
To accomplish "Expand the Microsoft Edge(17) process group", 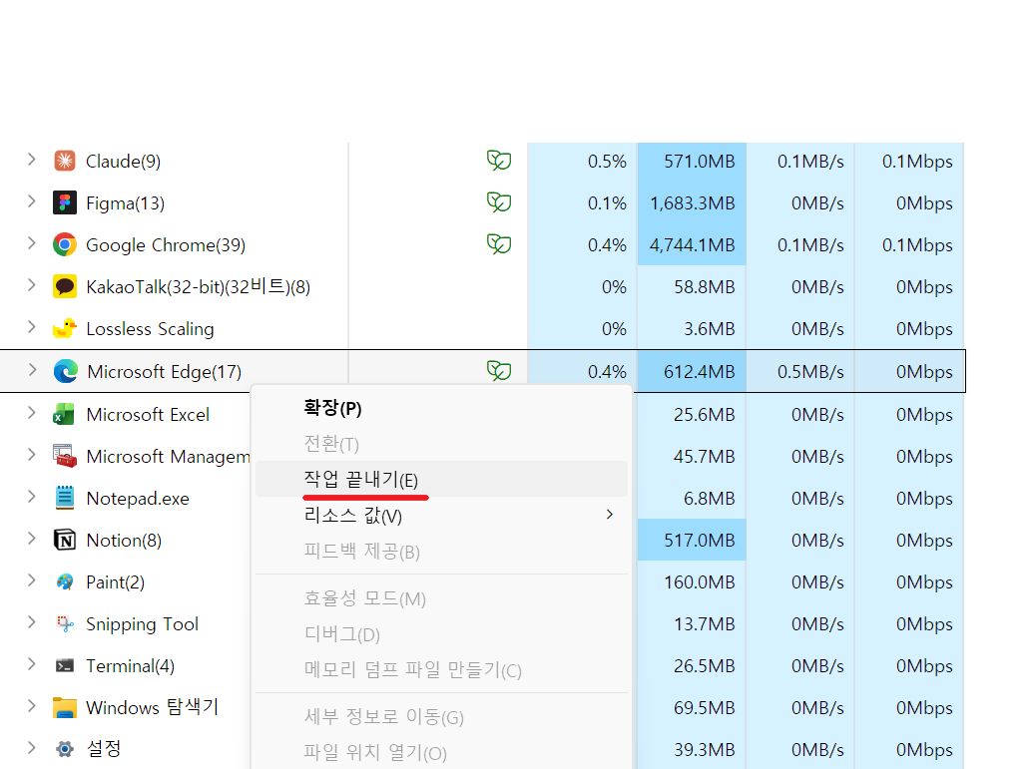I will click(x=32, y=369).
